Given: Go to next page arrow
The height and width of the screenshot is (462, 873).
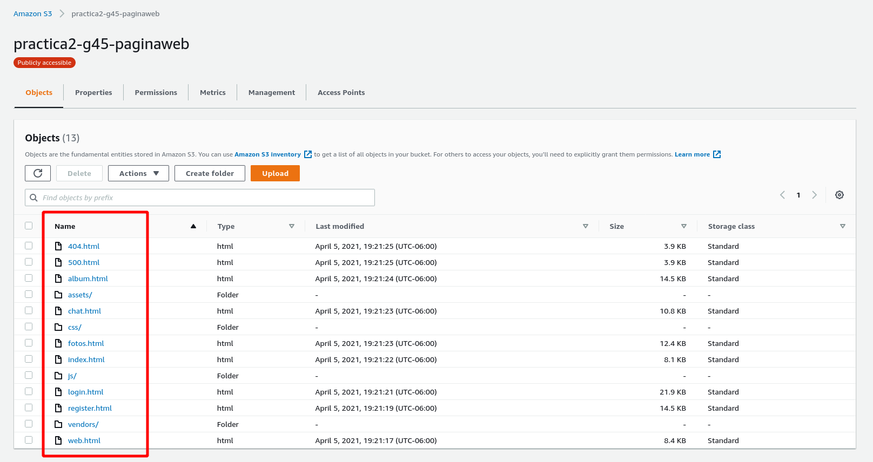Looking at the screenshot, I should 815,195.
